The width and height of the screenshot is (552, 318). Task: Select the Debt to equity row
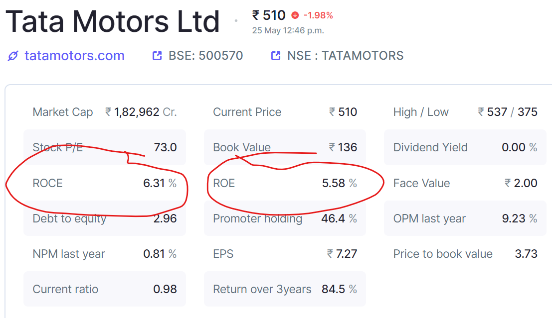tap(105, 218)
